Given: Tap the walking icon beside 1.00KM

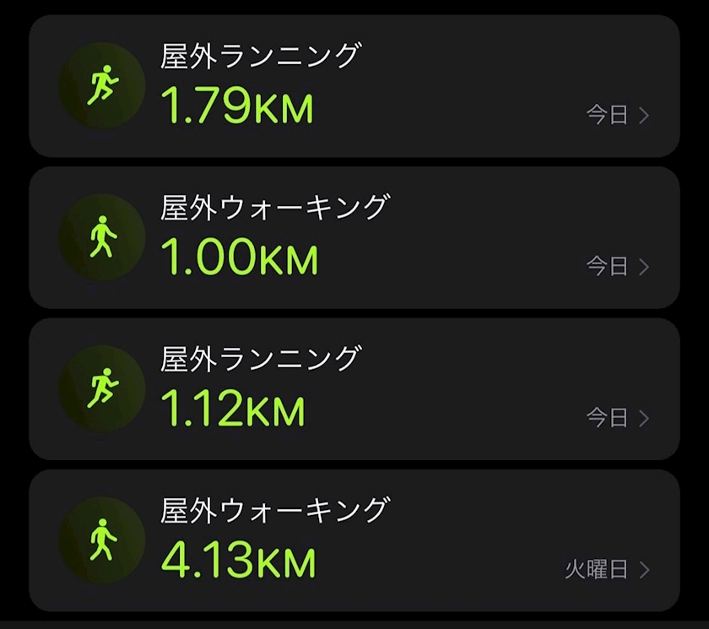Looking at the screenshot, I should point(102,237).
